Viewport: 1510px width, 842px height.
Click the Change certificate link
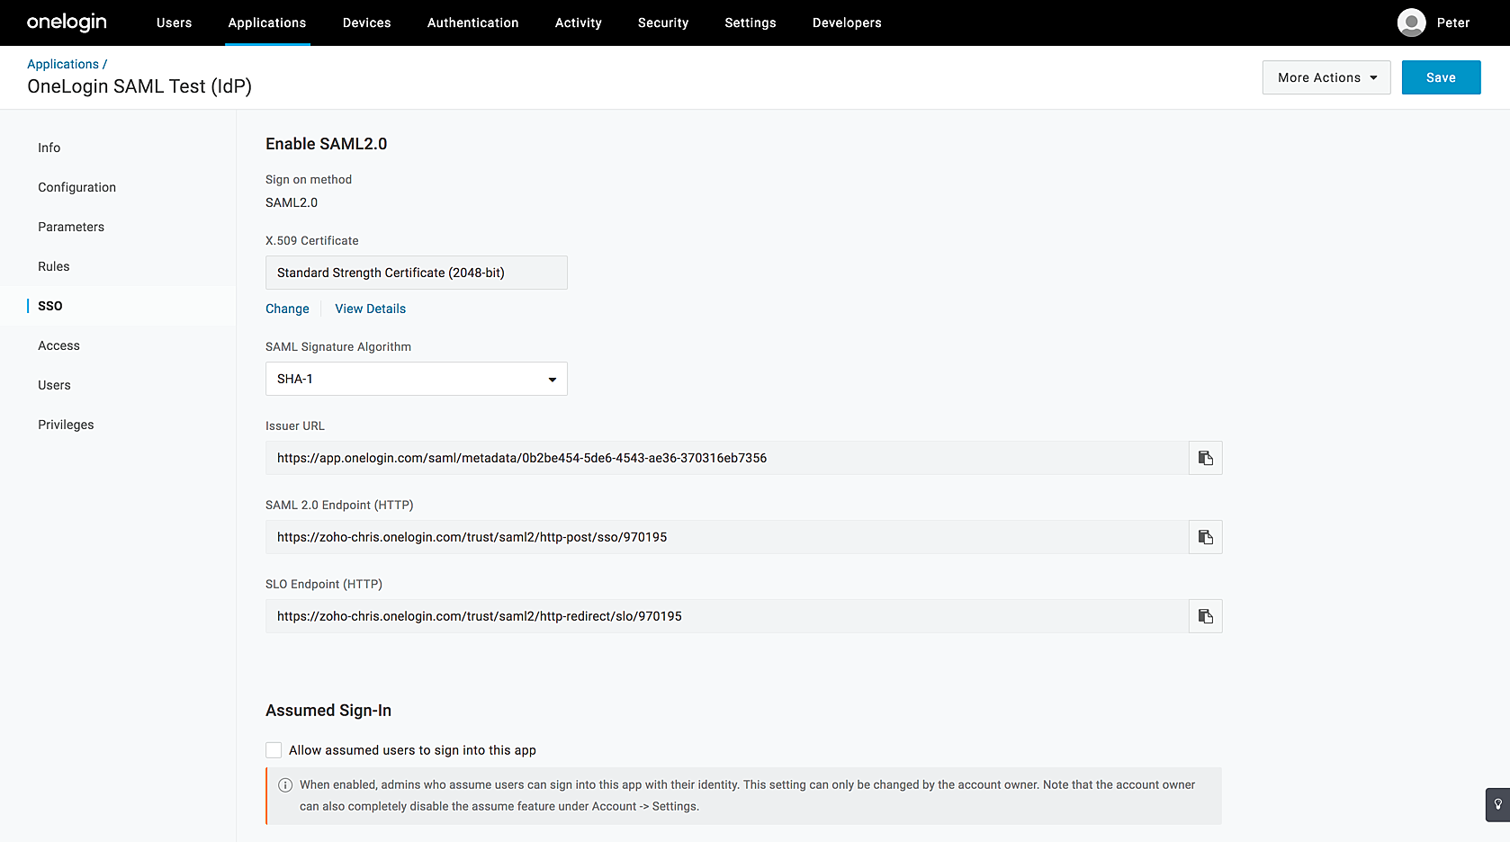(287, 309)
